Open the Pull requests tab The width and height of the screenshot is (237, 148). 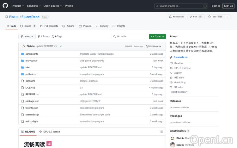(49, 26)
